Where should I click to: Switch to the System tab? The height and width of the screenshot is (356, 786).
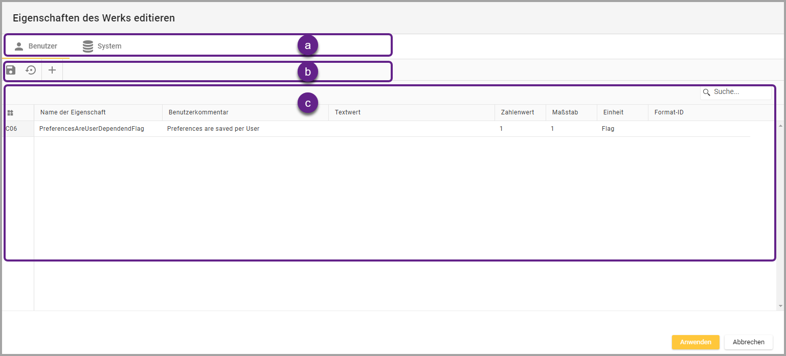click(109, 46)
